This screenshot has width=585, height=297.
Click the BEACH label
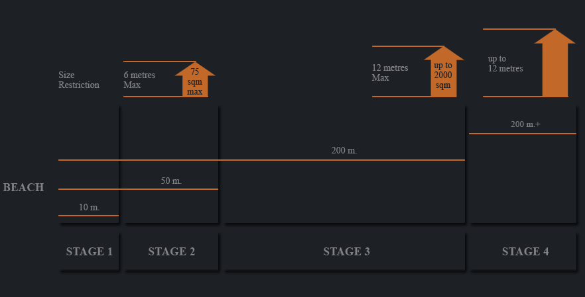23,187
